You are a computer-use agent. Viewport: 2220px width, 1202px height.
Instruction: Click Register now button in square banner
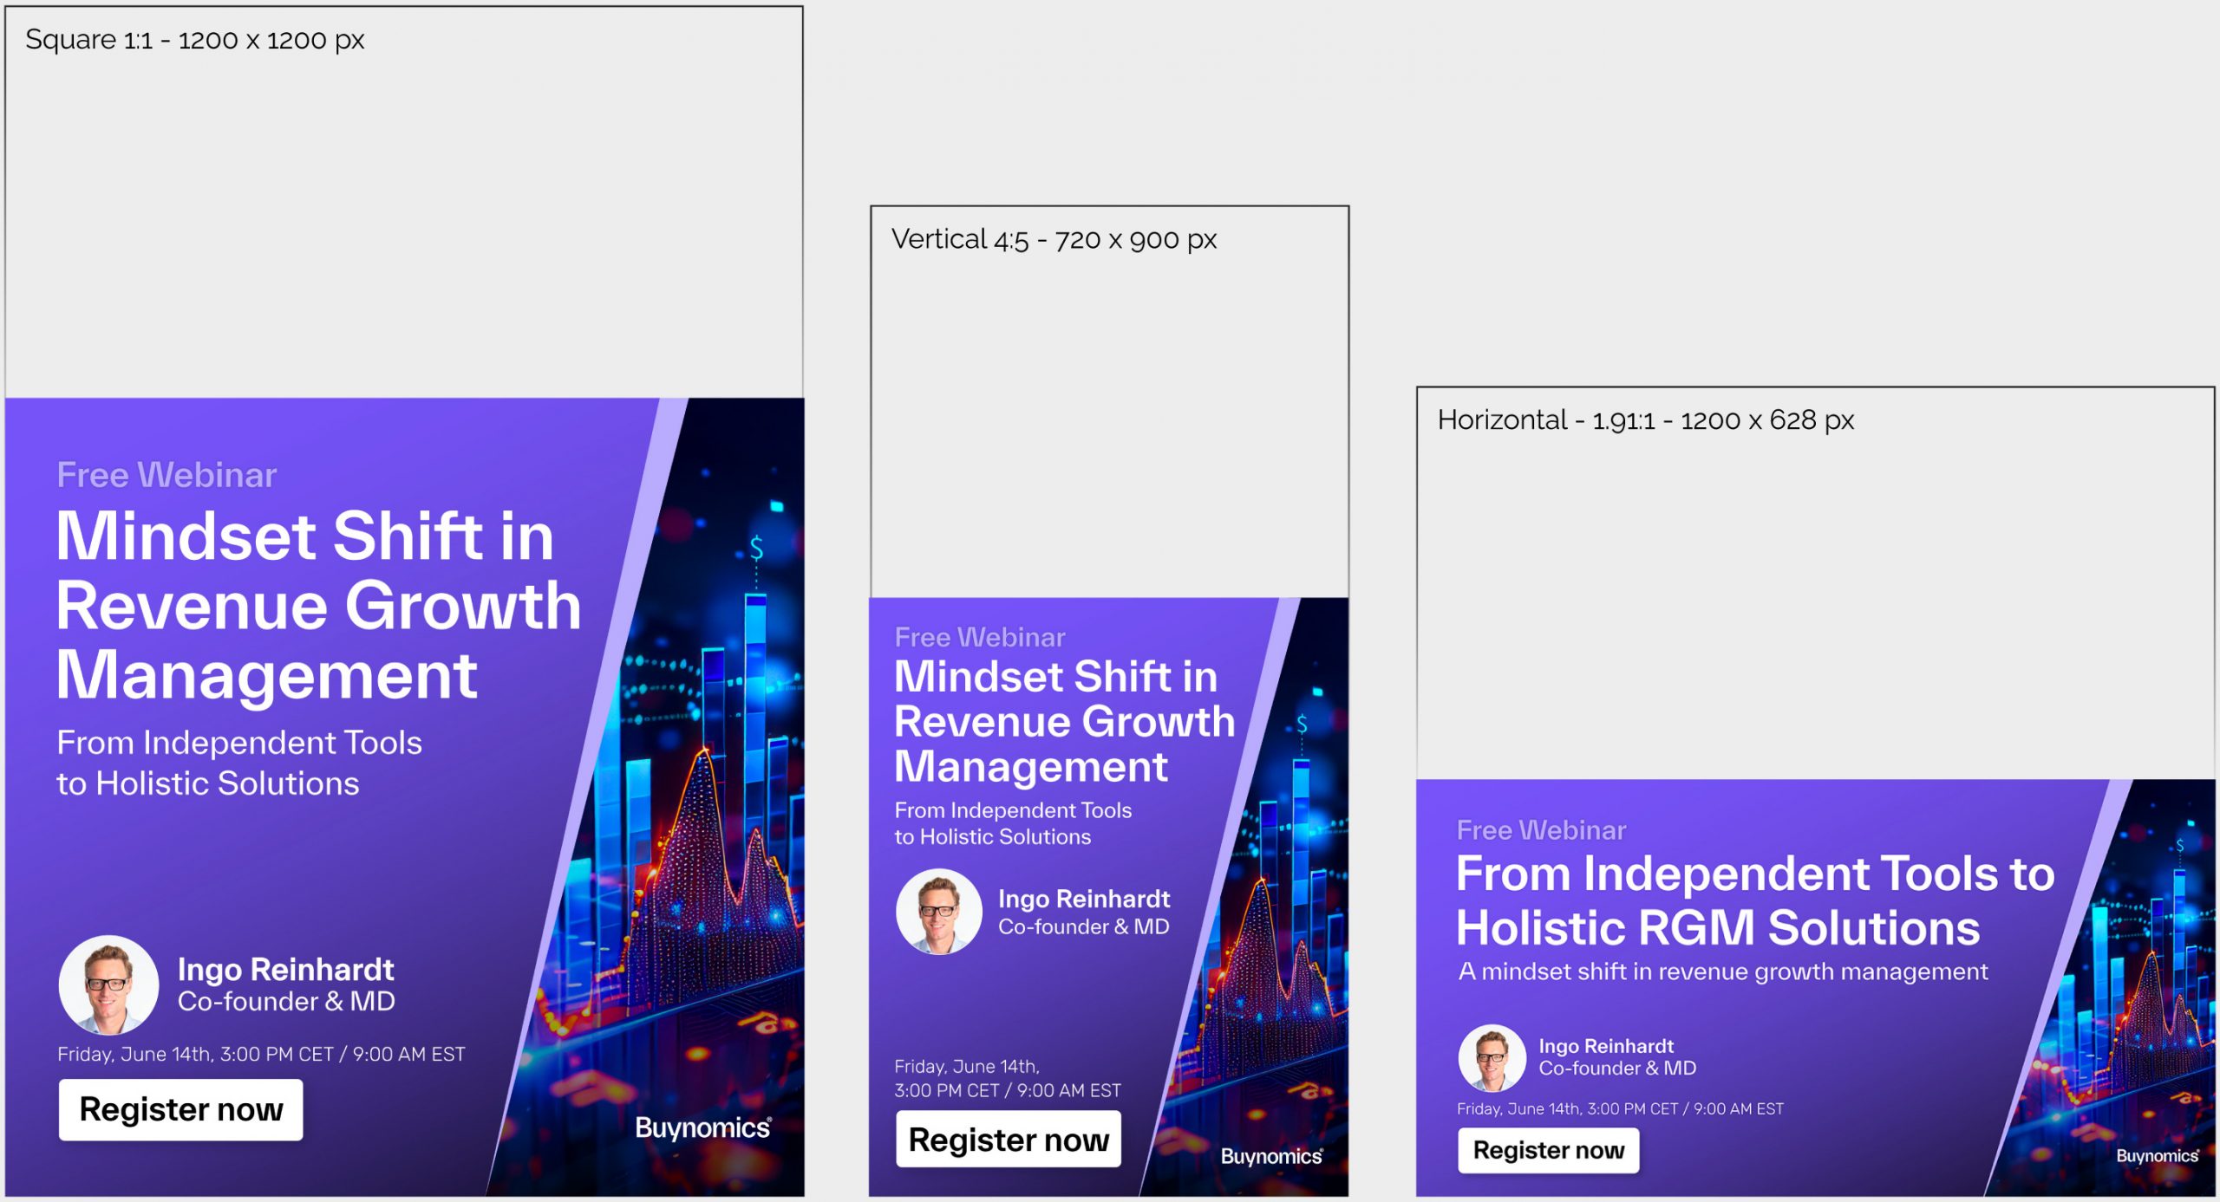pyautogui.click(x=180, y=1109)
